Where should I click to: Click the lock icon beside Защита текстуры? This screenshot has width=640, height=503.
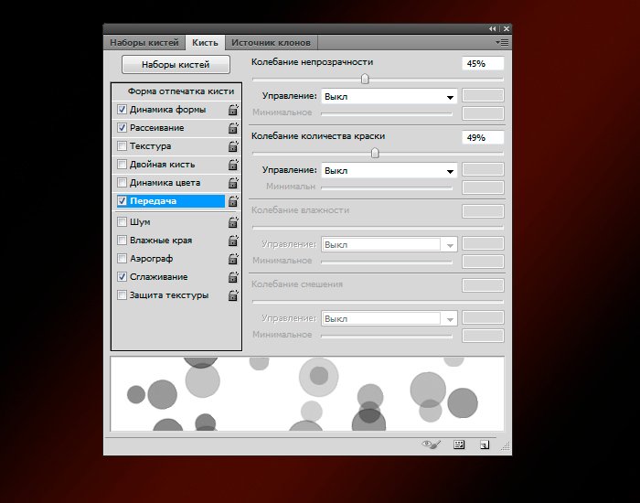pos(232,295)
